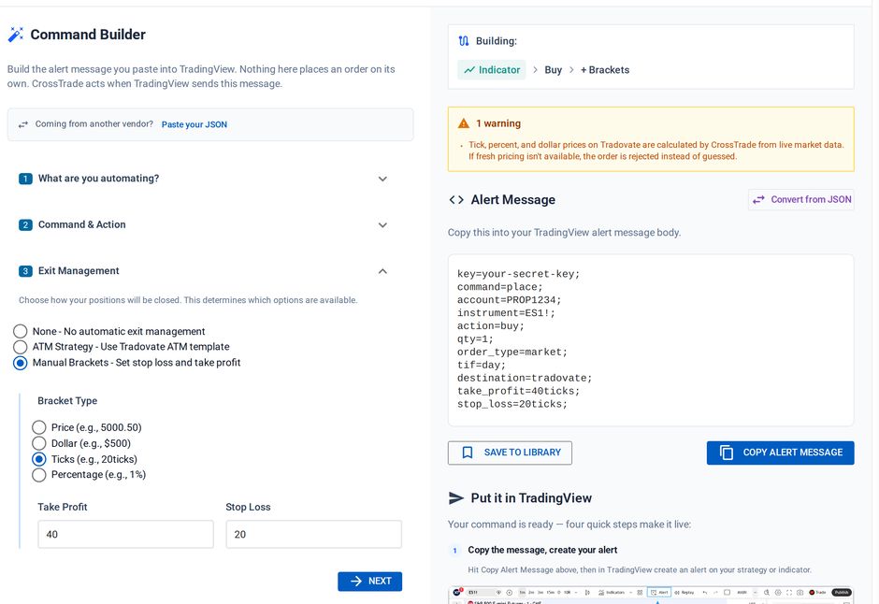The height and width of the screenshot is (604, 879).
Task: Choose the Percentage bracket type
Action: click(39, 475)
